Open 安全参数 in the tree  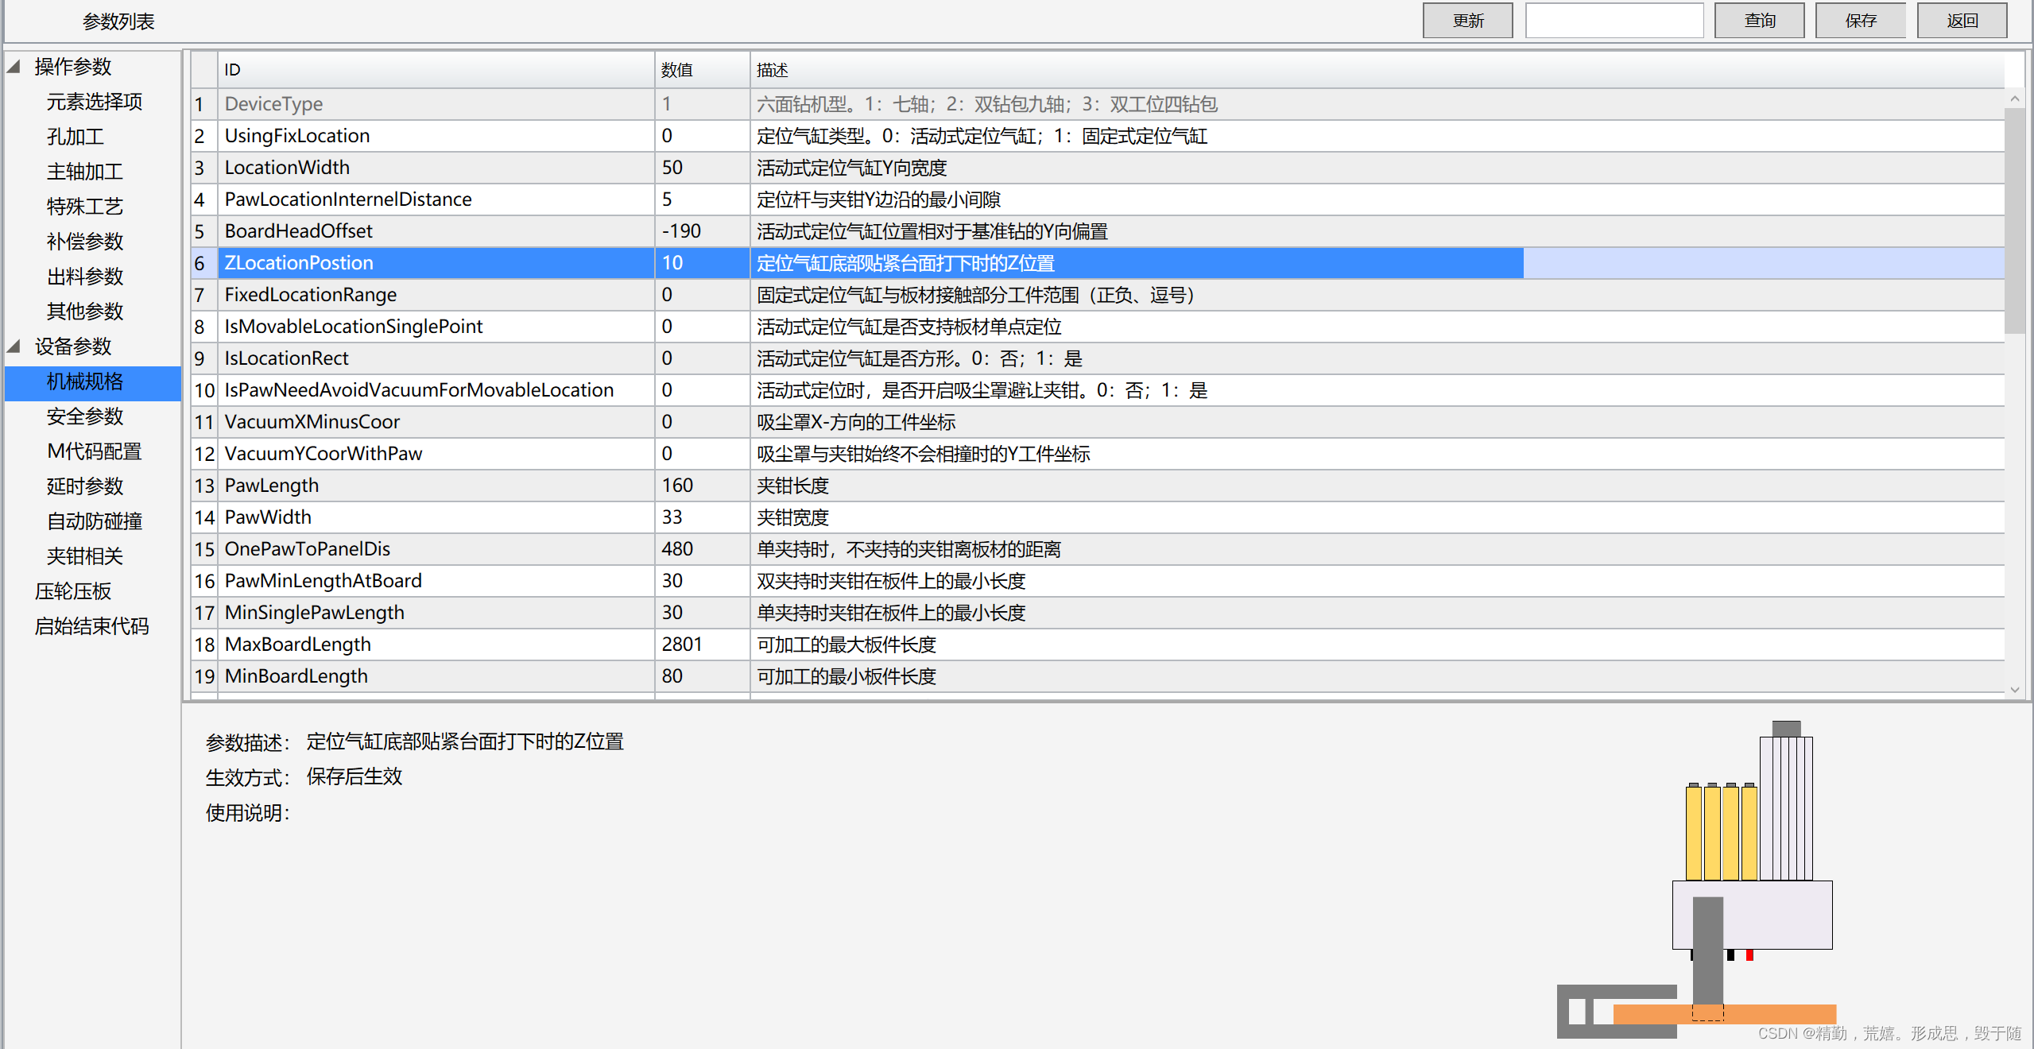85,416
